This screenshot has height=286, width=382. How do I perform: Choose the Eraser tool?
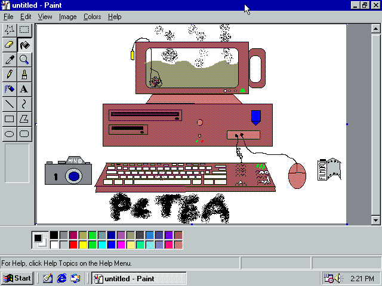coord(10,45)
